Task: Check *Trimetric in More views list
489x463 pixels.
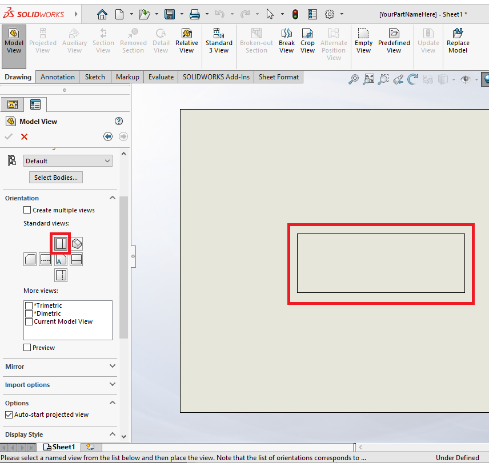Action: coord(29,305)
